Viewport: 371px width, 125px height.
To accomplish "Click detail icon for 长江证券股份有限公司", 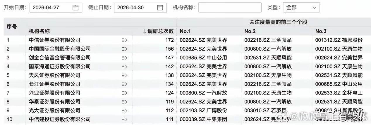I will coord(124,84).
